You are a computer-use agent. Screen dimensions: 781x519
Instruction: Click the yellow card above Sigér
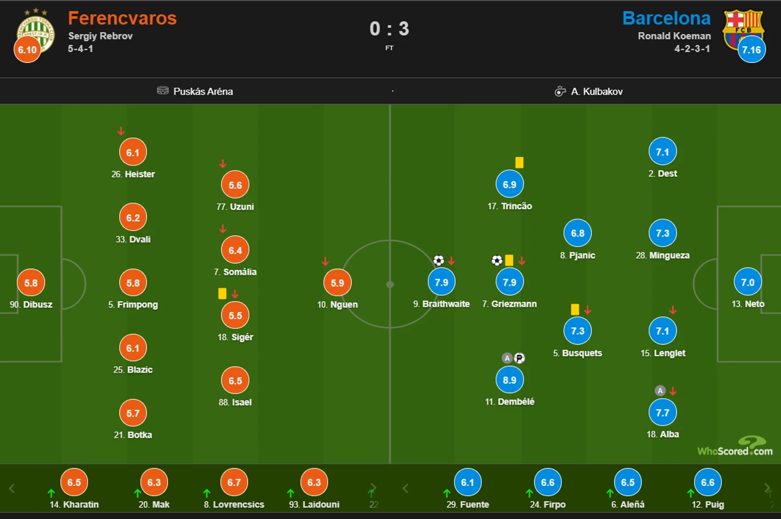click(x=223, y=293)
